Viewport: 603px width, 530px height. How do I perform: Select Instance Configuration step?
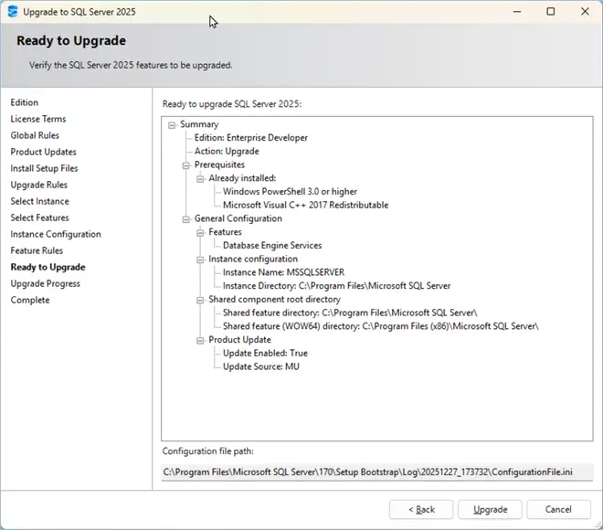click(56, 234)
